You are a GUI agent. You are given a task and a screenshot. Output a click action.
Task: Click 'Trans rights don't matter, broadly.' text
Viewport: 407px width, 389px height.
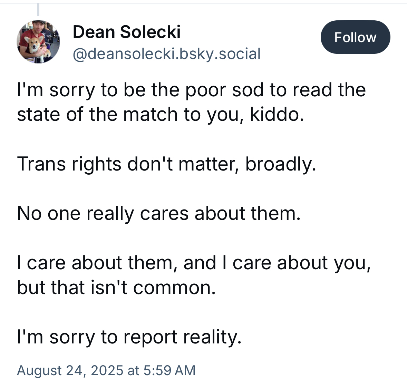pos(166,164)
